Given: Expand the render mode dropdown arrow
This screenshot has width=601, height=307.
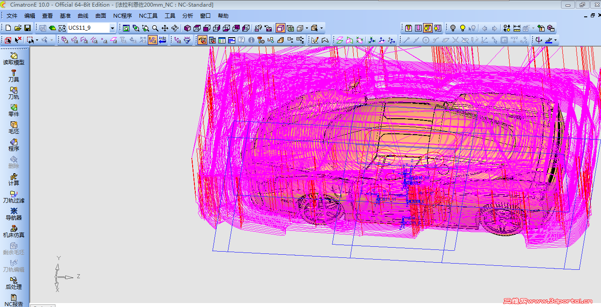Looking at the screenshot, I should 307,28.
